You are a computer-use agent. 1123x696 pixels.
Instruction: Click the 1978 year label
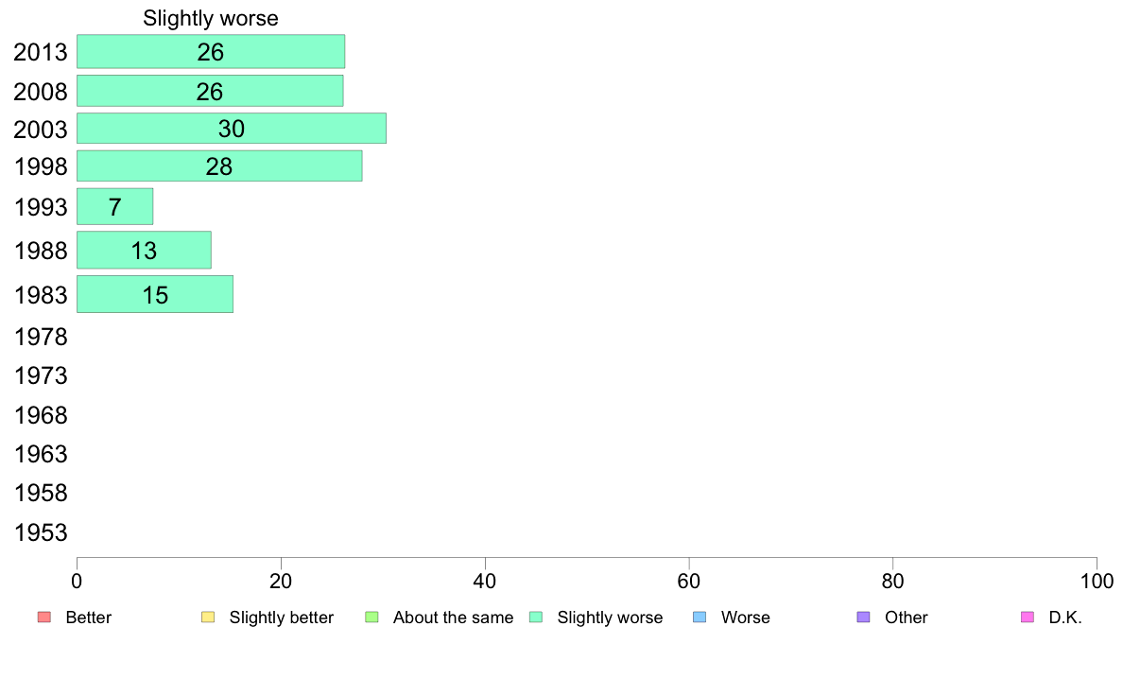[x=41, y=337]
